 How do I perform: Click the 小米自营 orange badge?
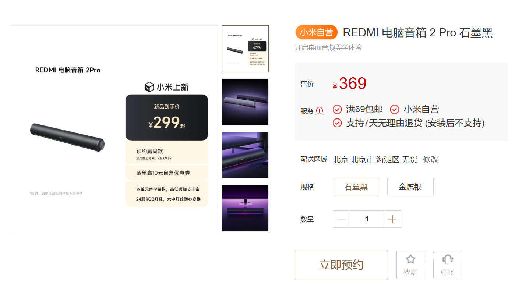[317, 32]
